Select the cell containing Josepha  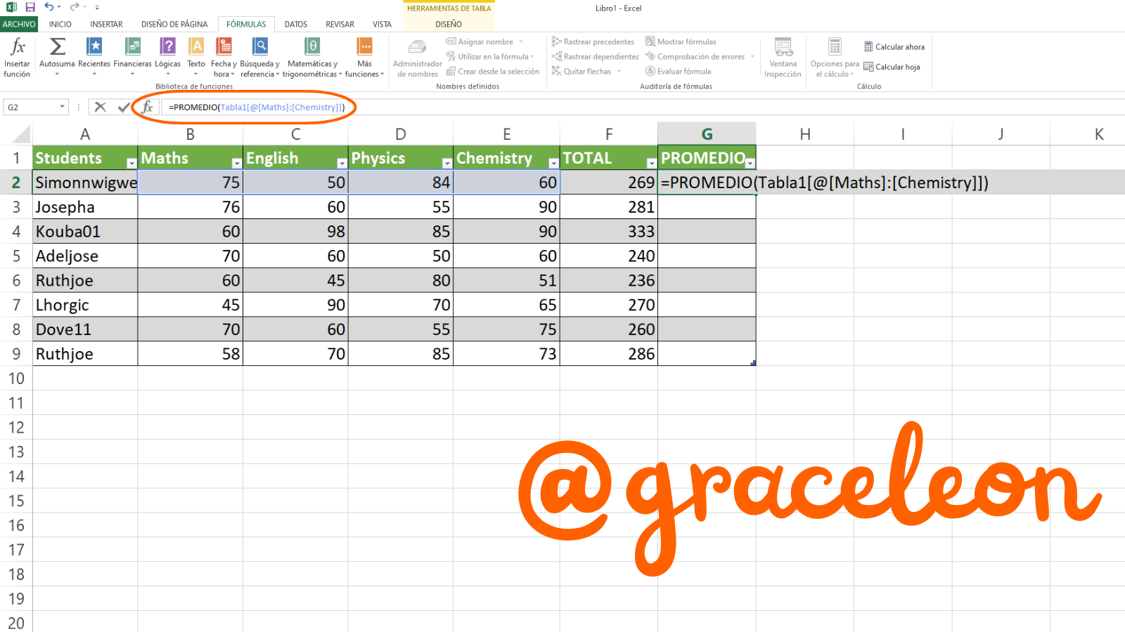click(85, 207)
